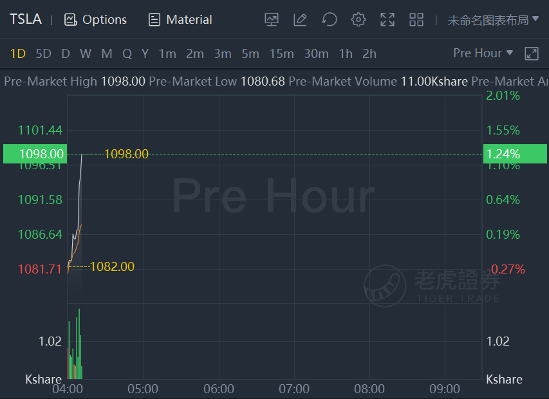Screen dimensions: 549x399
Task: Toggle fullscreen expand arrows icon
Action: pos(387,20)
